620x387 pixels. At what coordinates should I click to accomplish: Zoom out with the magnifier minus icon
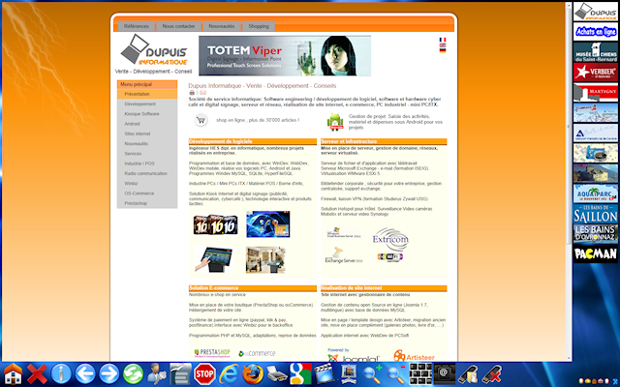pyautogui.click(x=396, y=373)
